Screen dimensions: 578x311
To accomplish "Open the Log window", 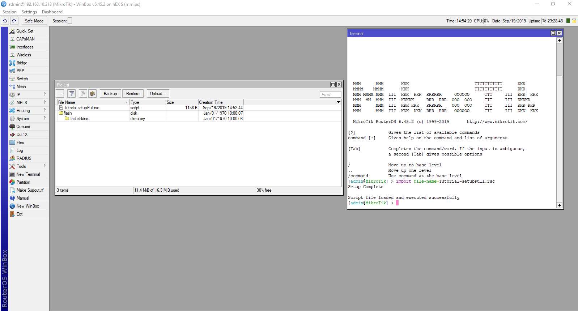I will [x=28, y=150].
